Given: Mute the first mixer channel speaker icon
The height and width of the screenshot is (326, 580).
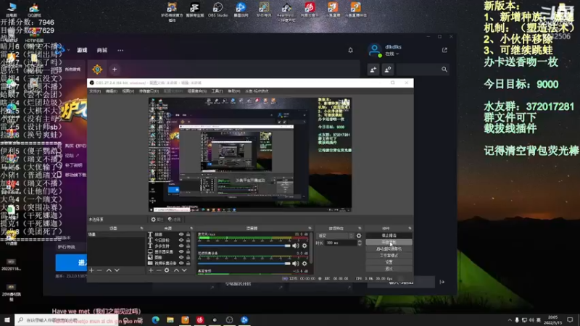Looking at the screenshot, I should click(x=295, y=246).
